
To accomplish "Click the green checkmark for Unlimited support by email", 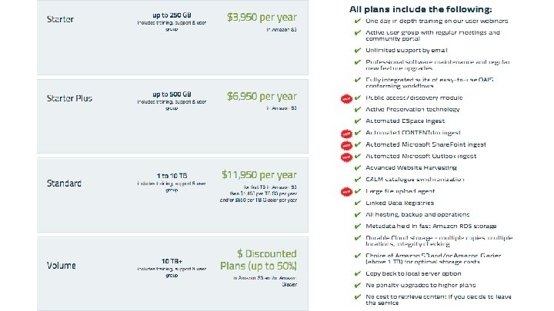I will point(357,49).
